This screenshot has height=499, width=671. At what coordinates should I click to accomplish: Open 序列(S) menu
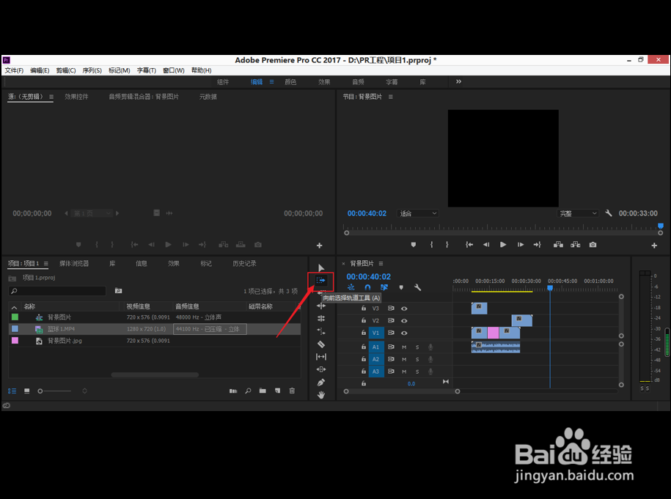tap(92, 70)
